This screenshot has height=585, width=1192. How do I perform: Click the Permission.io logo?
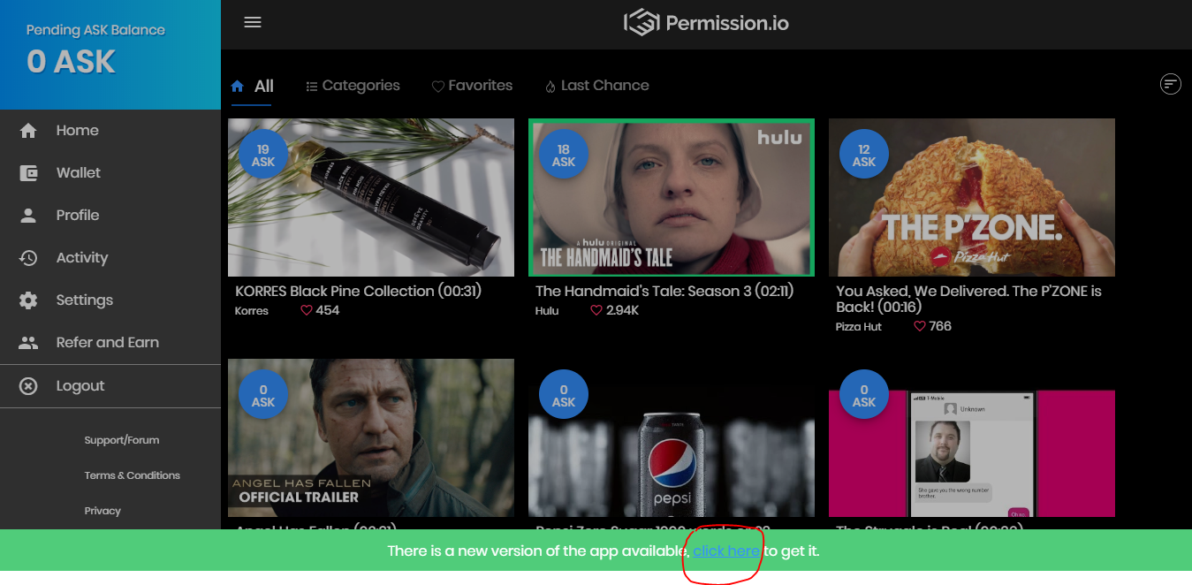pos(706,23)
